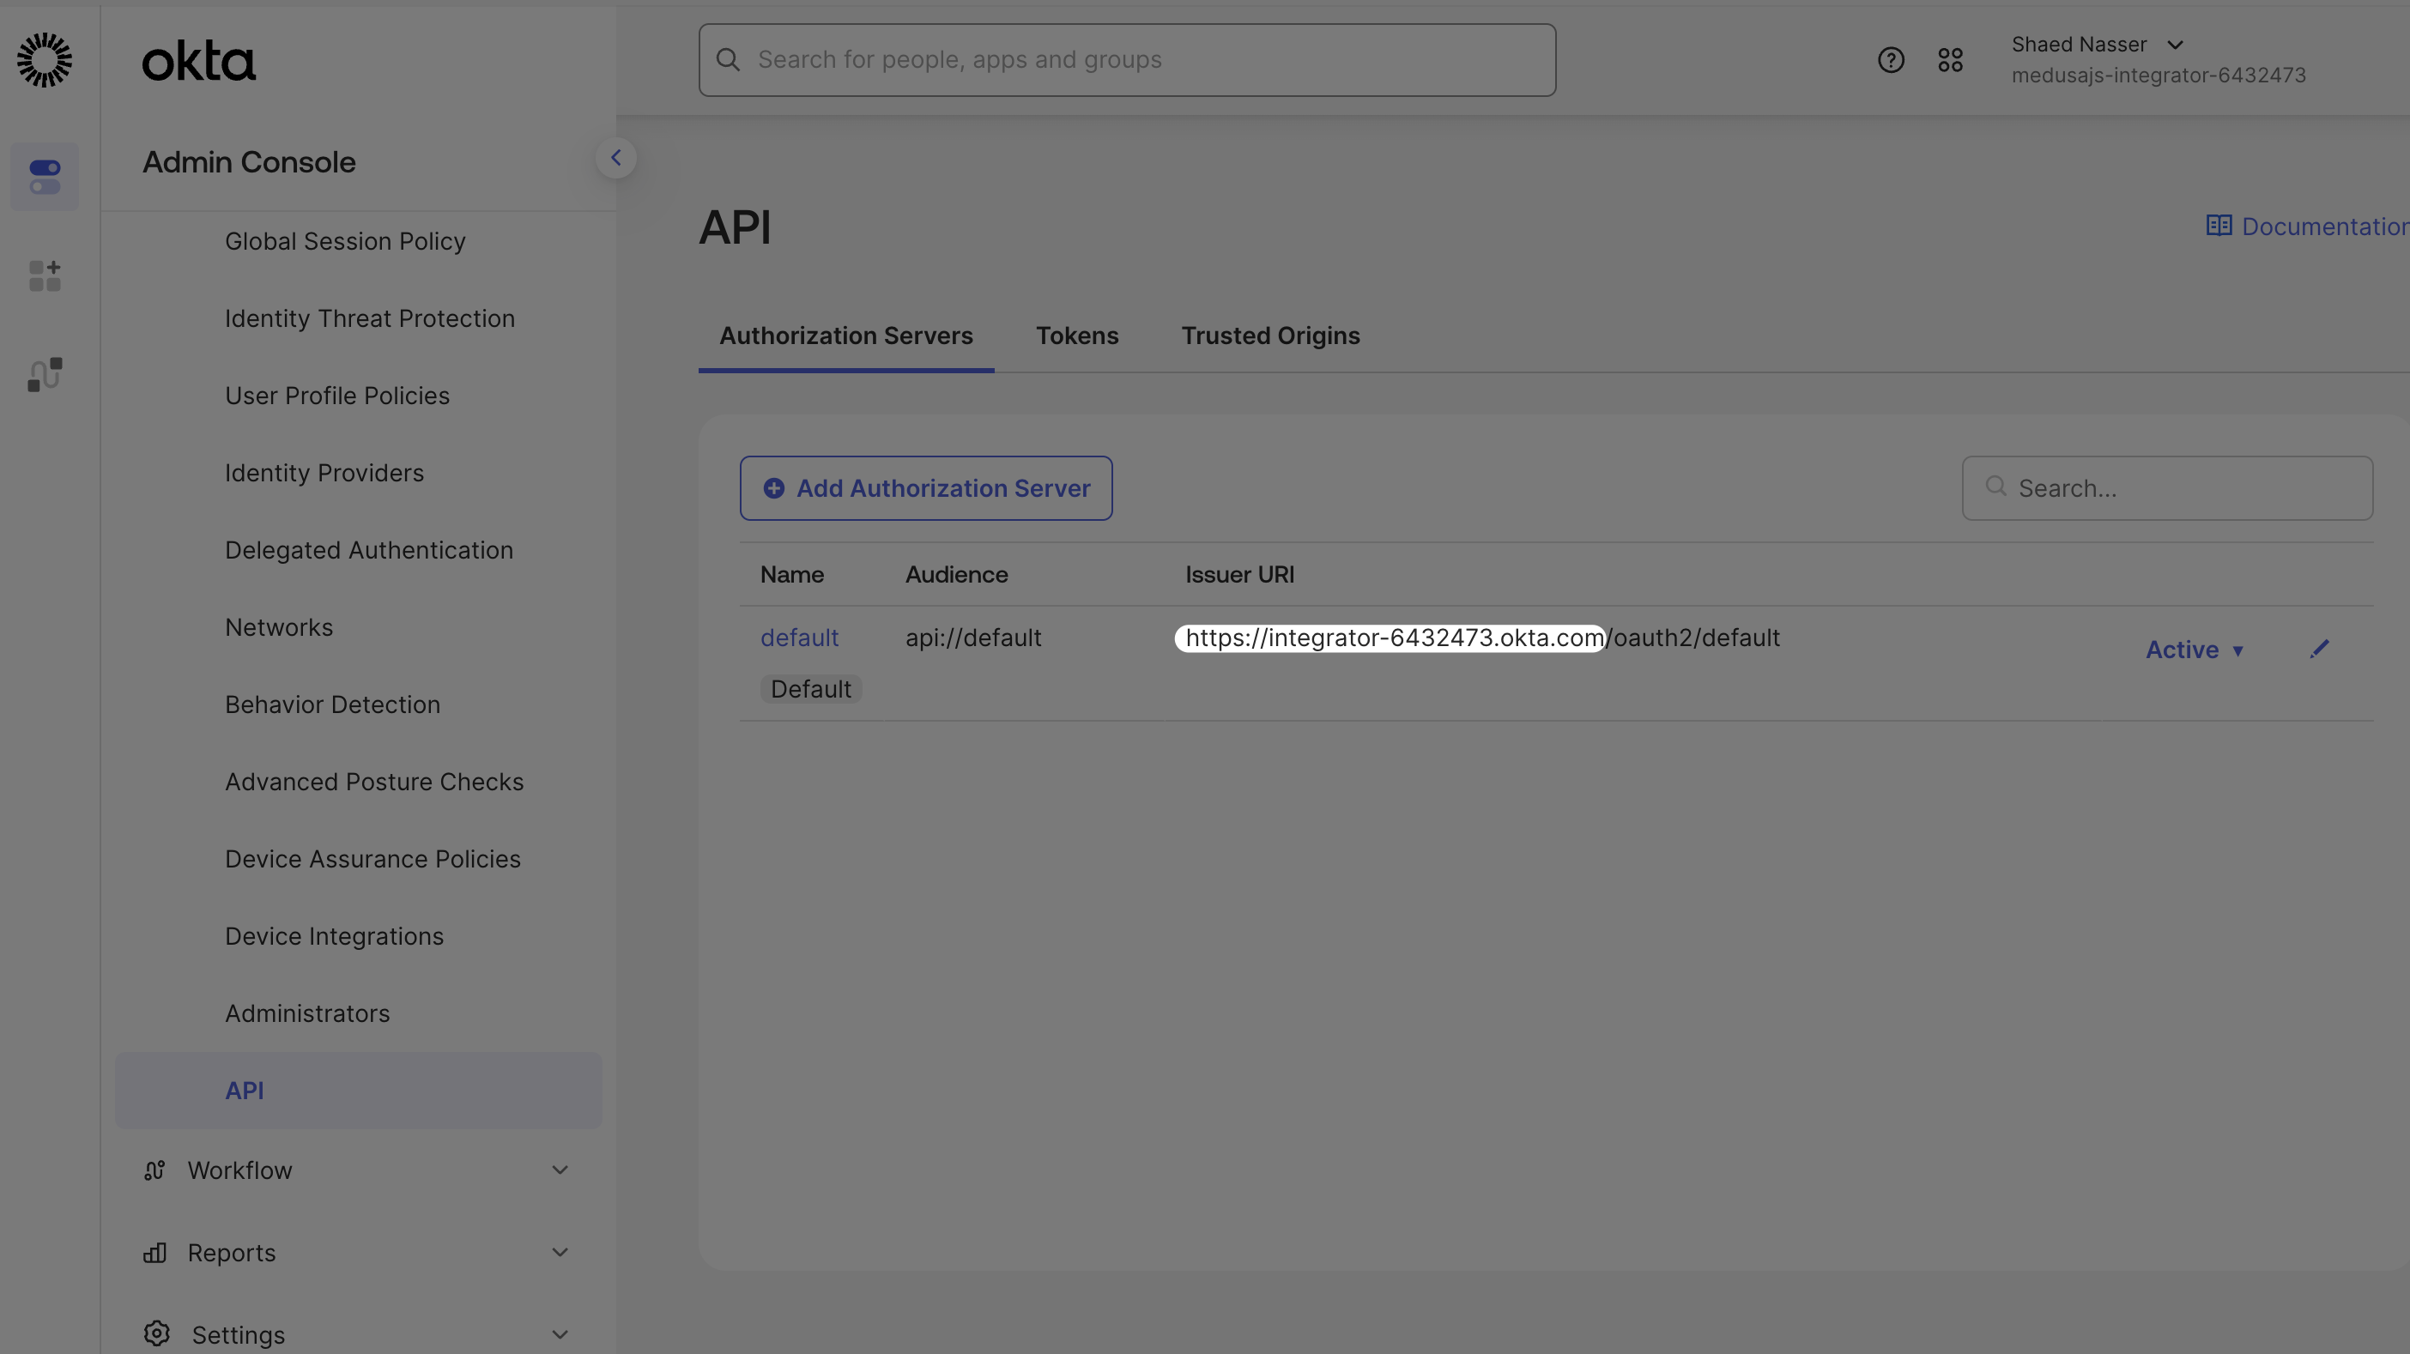Click the apps launcher grid icon
The image size is (2410, 1354).
1951,59
